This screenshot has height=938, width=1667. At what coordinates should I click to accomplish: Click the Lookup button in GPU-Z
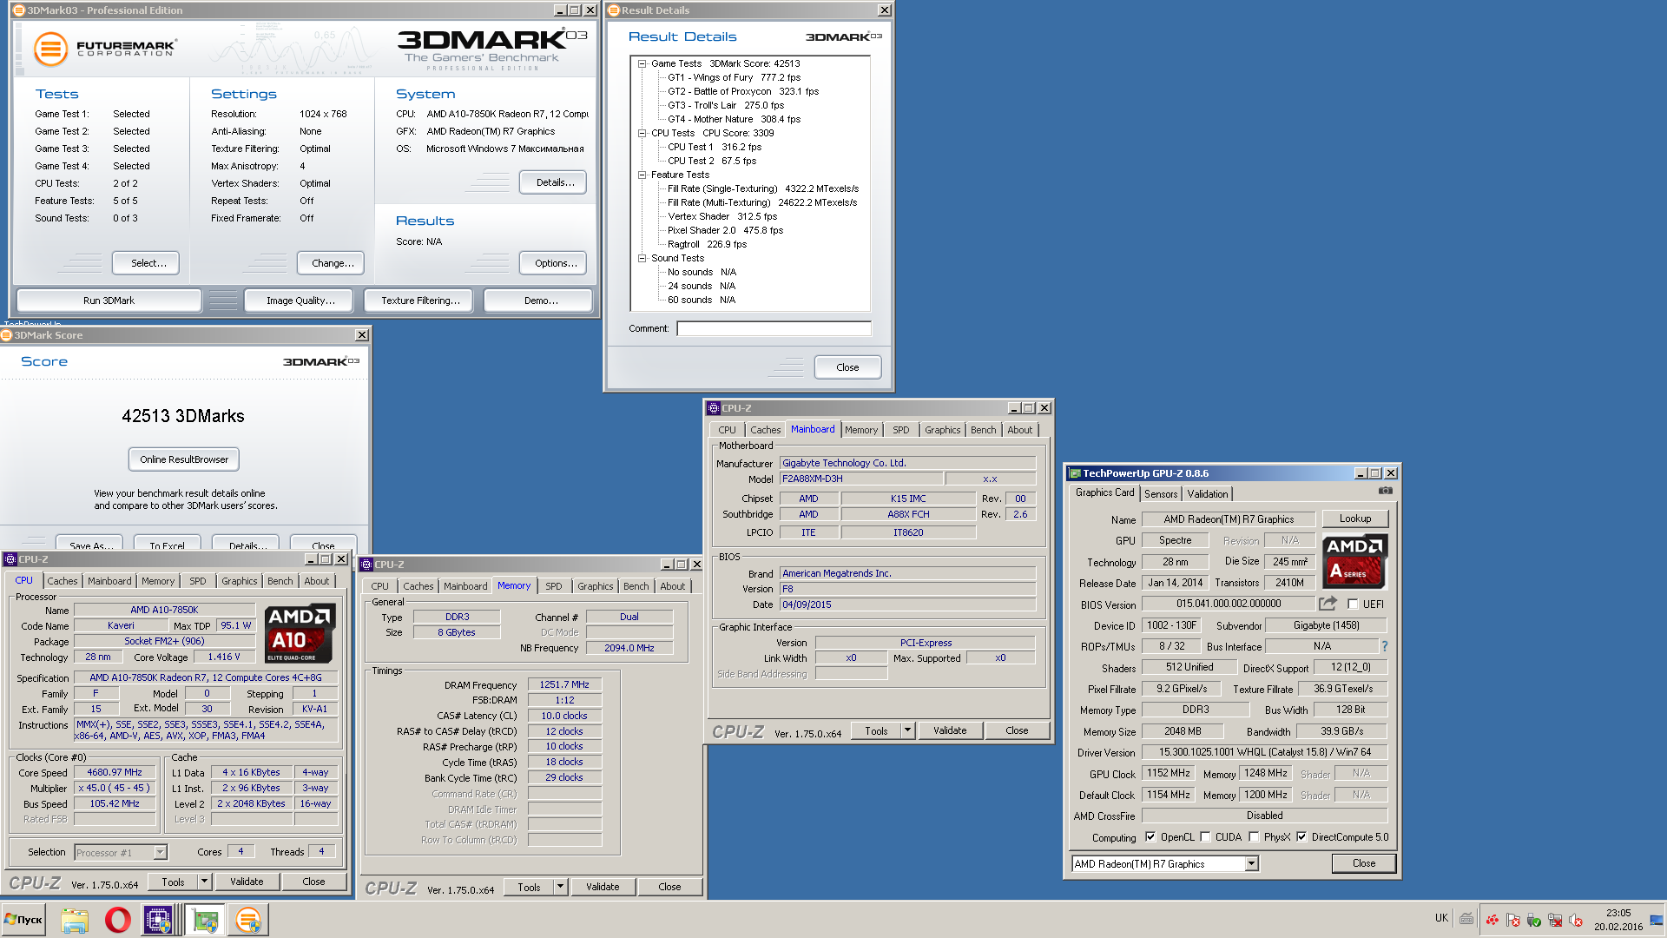pos(1355,519)
